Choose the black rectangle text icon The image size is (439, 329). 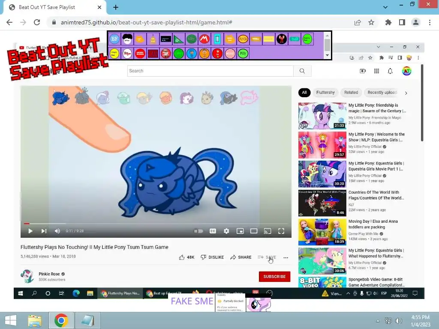coord(166,39)
